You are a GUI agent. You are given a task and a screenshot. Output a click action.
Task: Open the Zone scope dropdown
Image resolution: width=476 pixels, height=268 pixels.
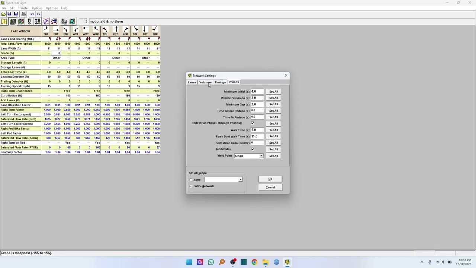click(241, 180)
